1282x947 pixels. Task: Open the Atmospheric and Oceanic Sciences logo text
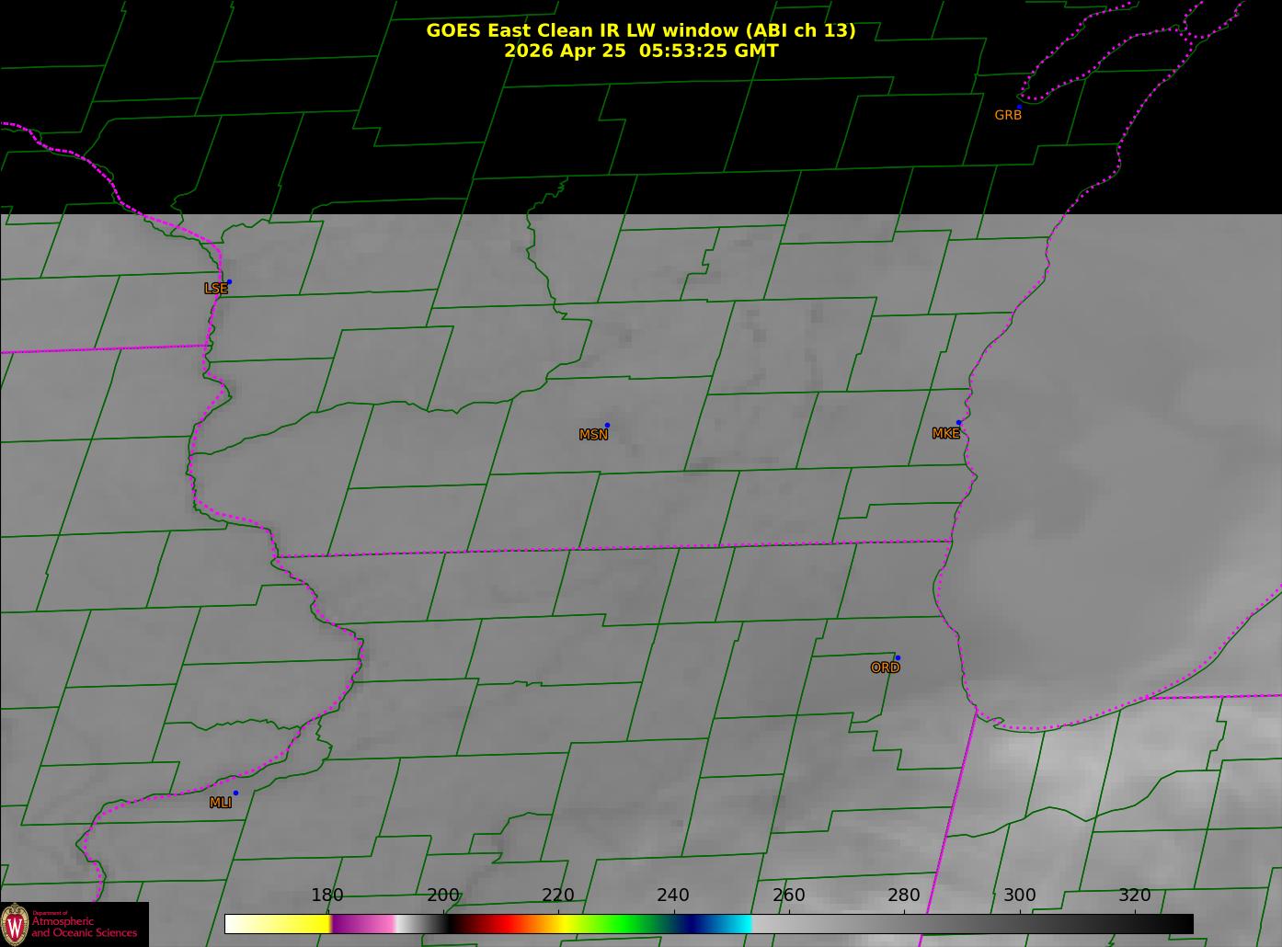(85, 927)
